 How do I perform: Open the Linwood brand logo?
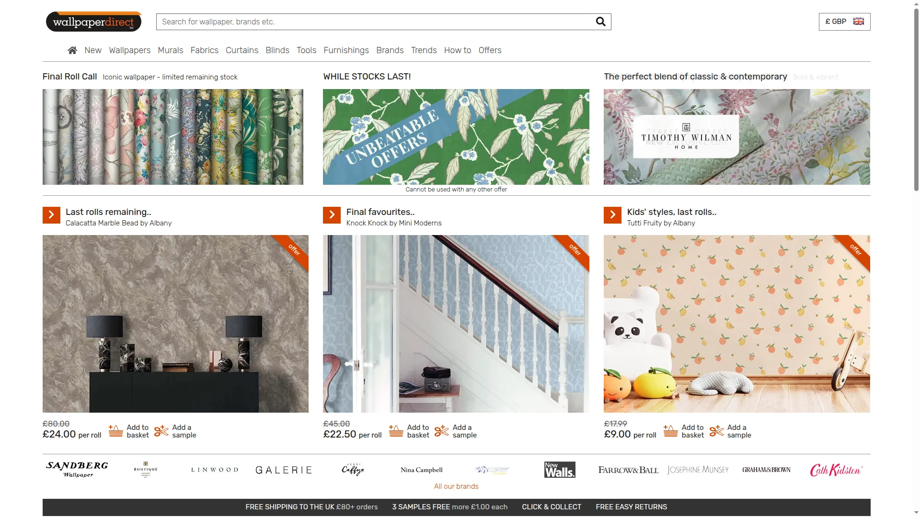click(x=215, y=470)
